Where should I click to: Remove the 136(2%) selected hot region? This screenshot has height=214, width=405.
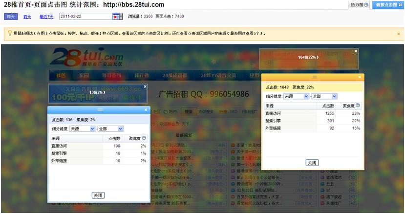coord(145,86)
